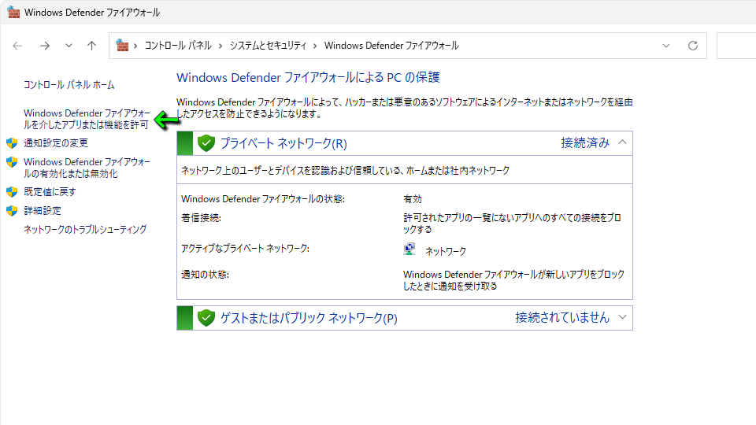Open 既定値に戻す link

[50, 192]
